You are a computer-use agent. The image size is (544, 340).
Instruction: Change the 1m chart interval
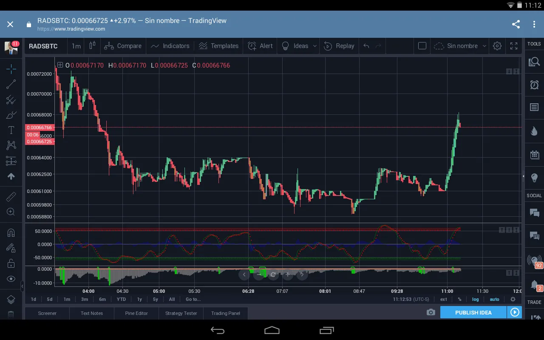coord(76,46)
